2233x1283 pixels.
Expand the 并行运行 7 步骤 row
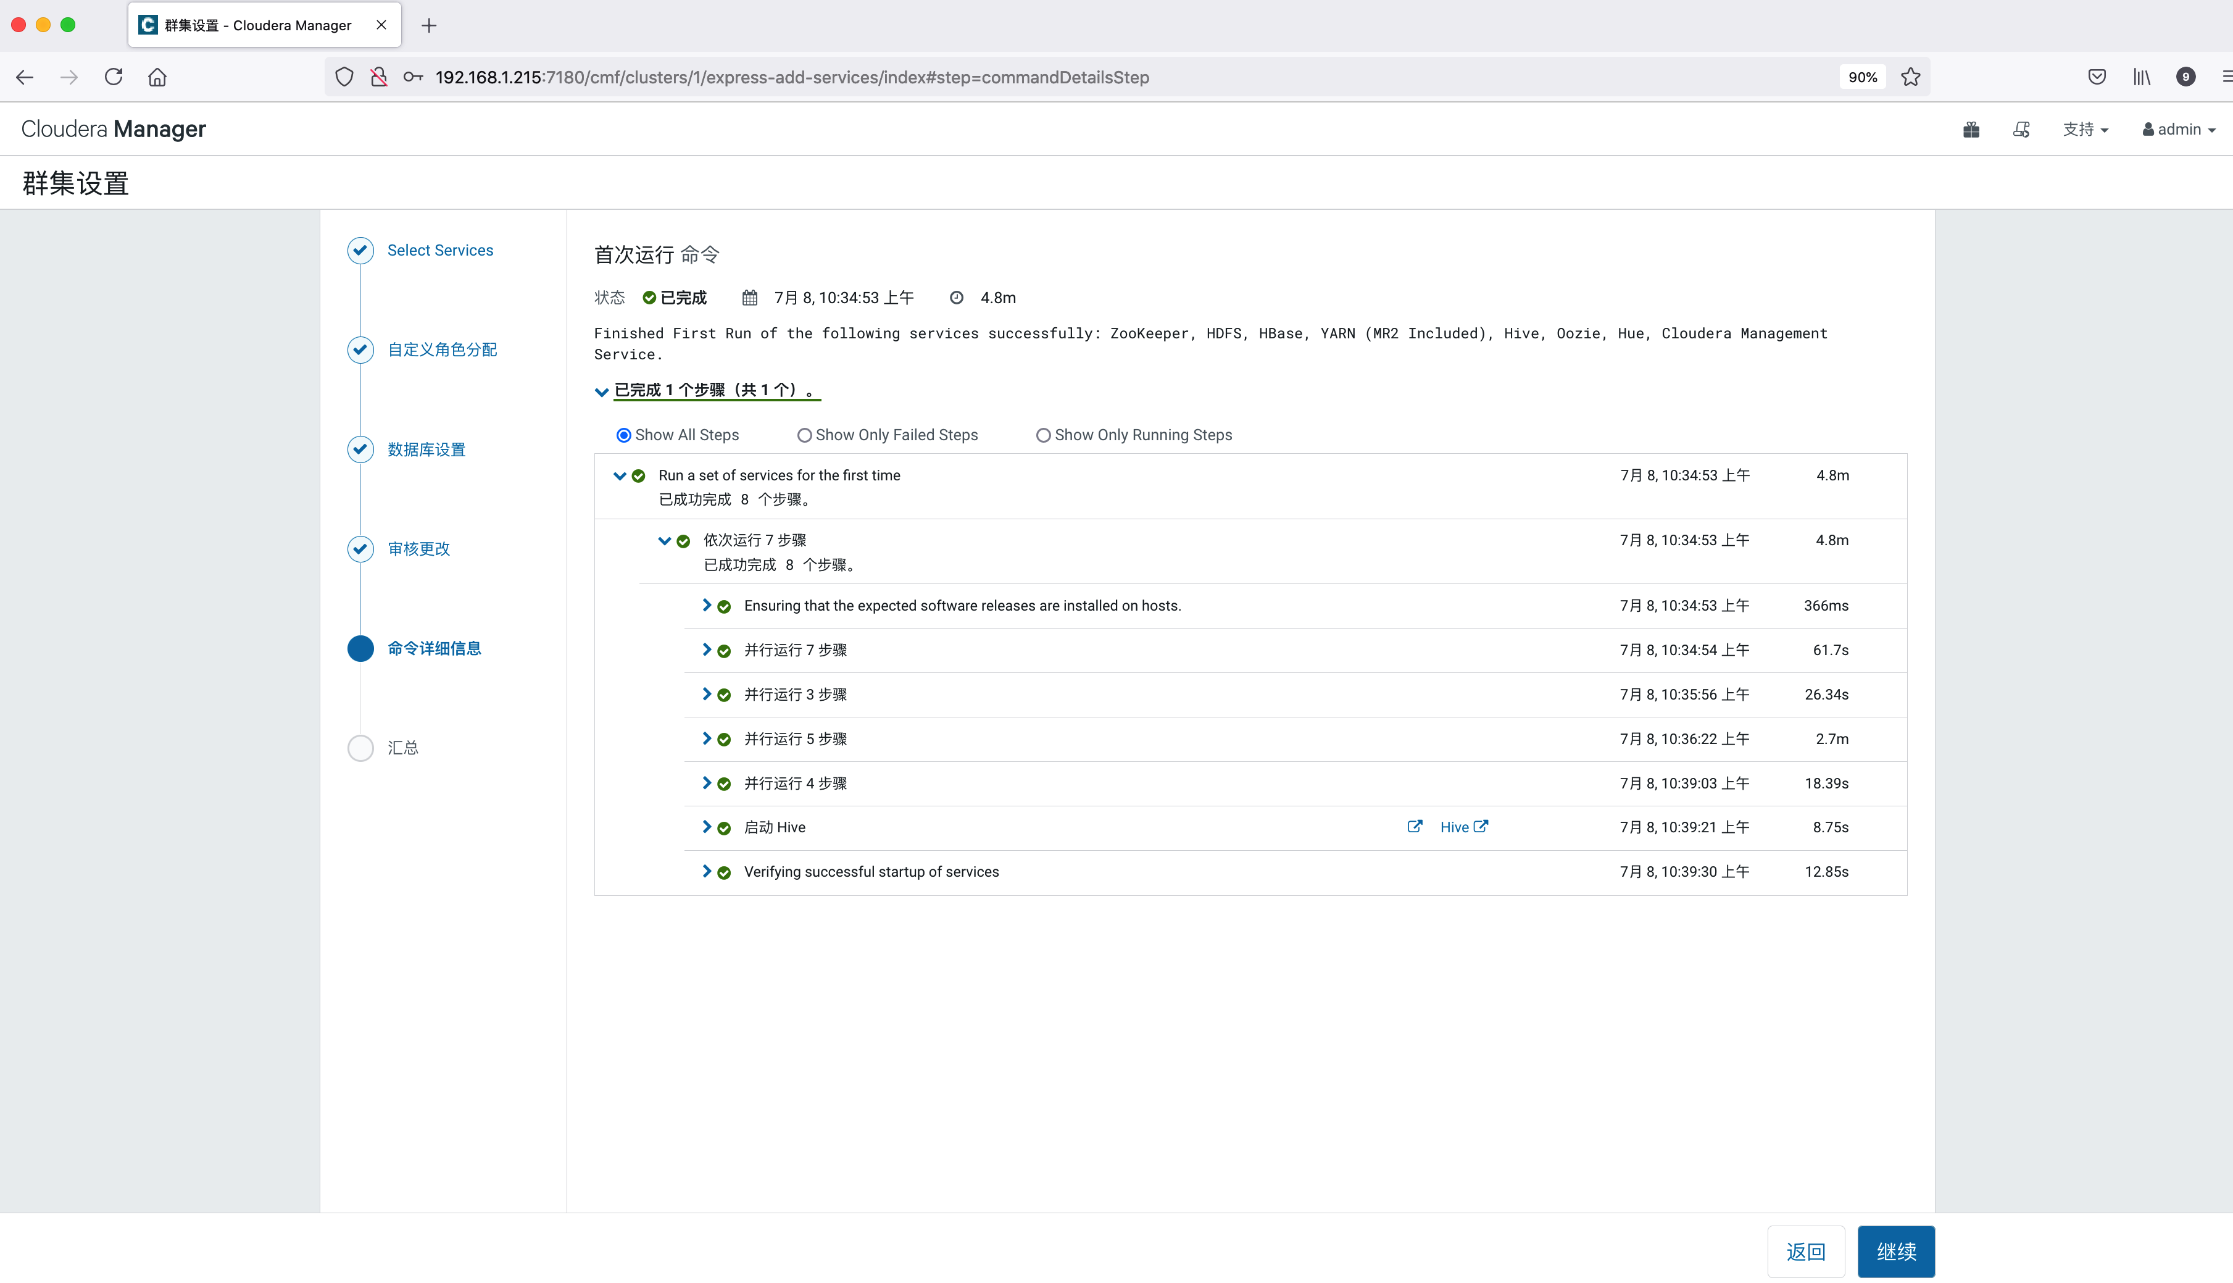point(707,650)
